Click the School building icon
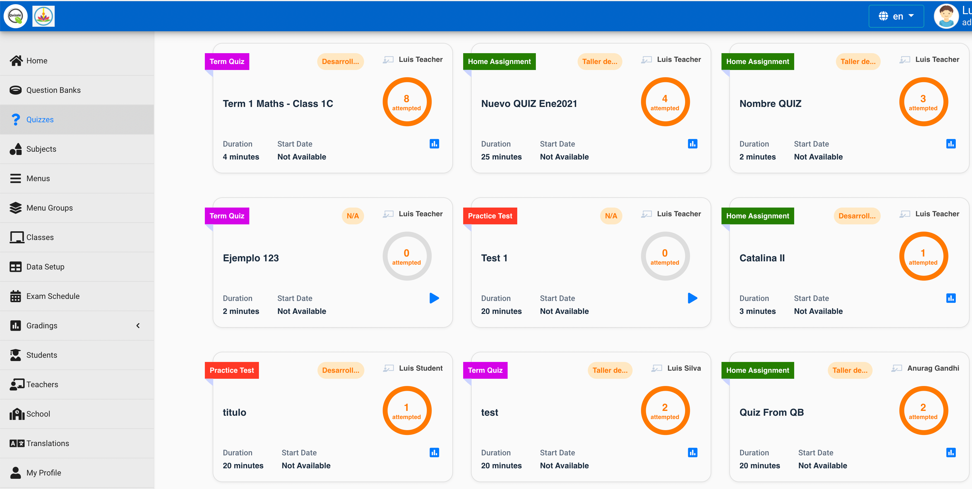 click(17, 414)
